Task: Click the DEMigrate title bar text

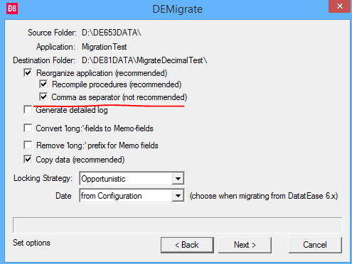Action: [x=177, y=9]
